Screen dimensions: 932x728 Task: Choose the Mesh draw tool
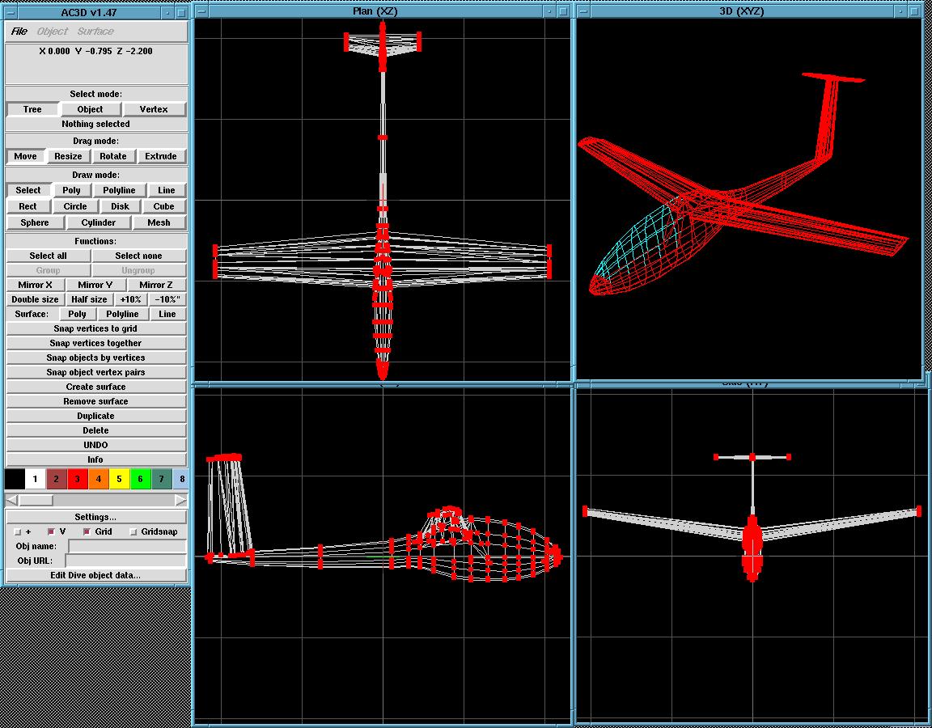pyautogui.click(x=159, y=222)
